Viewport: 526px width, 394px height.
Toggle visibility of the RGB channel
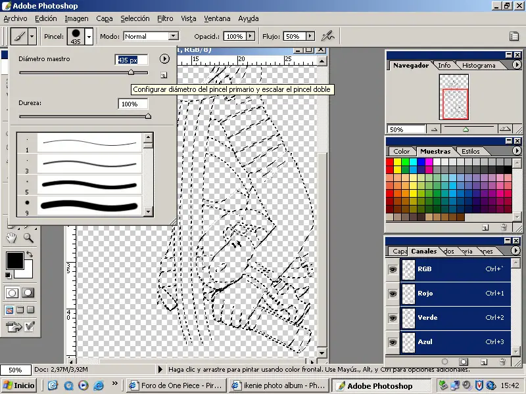[393, 269]
